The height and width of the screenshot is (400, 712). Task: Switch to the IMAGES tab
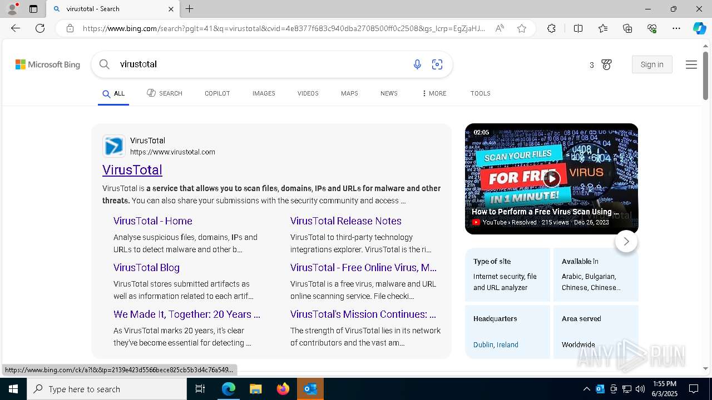click(264, 93)
